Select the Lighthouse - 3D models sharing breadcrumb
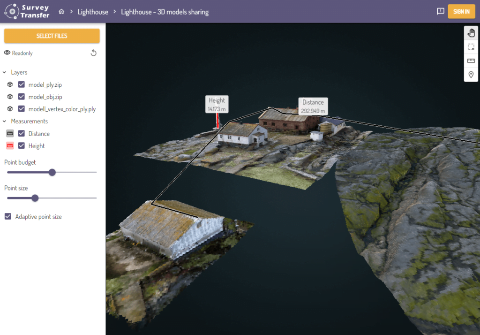This screenshot has height=335, width=480. pyautogui.click(x=165, y=12)
